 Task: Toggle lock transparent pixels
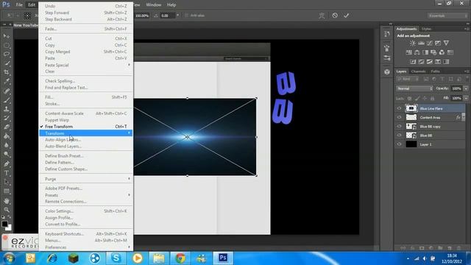point(409,98)
